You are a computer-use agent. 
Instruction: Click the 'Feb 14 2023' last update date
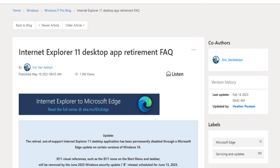click(240, 95)
